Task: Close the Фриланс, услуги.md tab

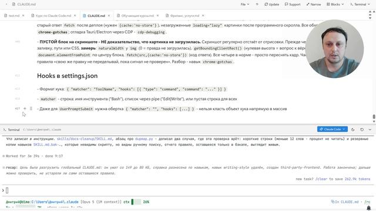Action: (x=203, y=16)
